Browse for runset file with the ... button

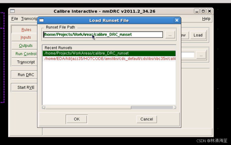coord(170,35)
